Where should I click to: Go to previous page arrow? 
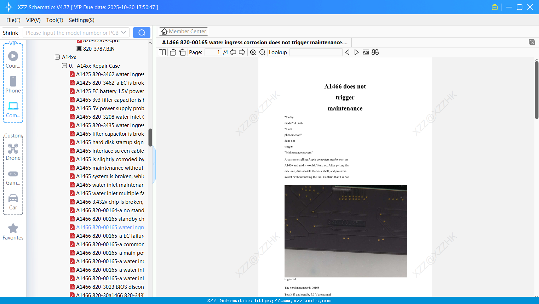pos(233,52)
